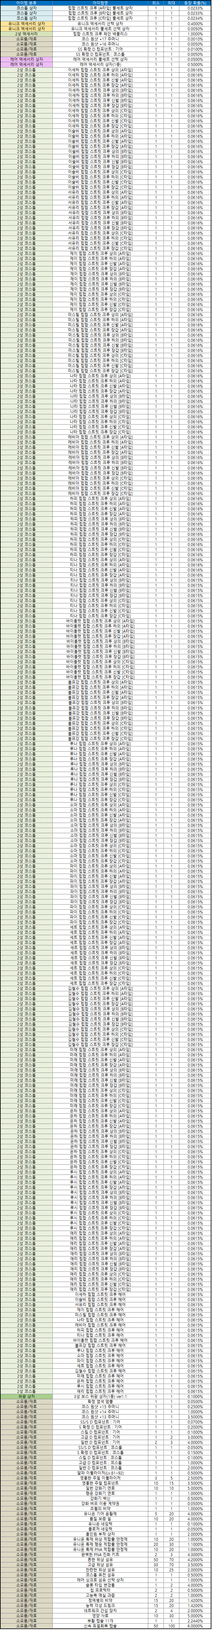Click 하피 힙합 스트릿 크루 상의 [A타입]
The image size is (213, 1630).
[x=101, y=498]
